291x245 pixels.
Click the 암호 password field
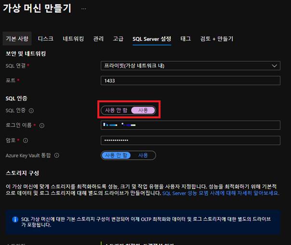coord(190,140)
